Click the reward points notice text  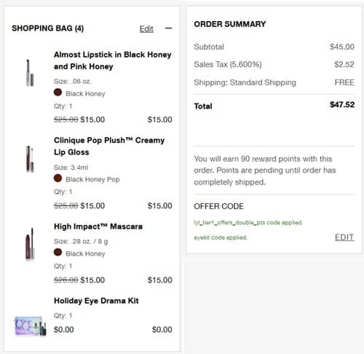pyautogui.click(x=265, y=170)
